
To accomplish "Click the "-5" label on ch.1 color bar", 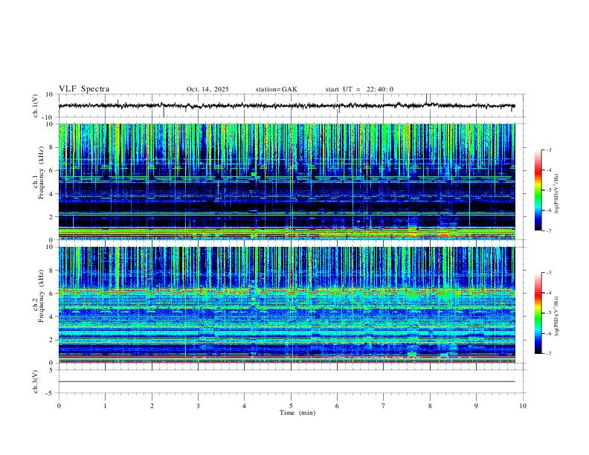I will point(548,190).
